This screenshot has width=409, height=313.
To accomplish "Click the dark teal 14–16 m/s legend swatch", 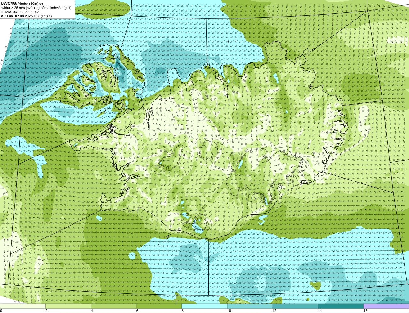I will [x=341, y=306].
